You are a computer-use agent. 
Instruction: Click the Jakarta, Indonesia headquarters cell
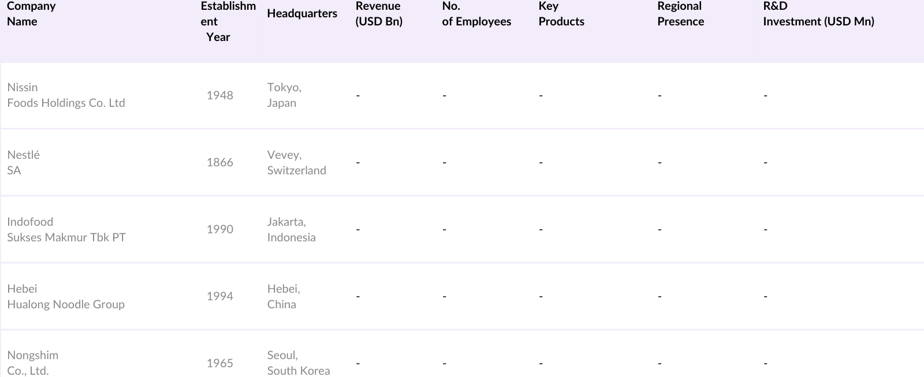click(291, 229)
